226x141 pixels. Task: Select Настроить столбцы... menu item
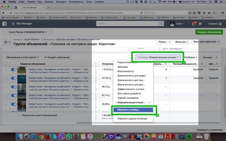point(133,110)
